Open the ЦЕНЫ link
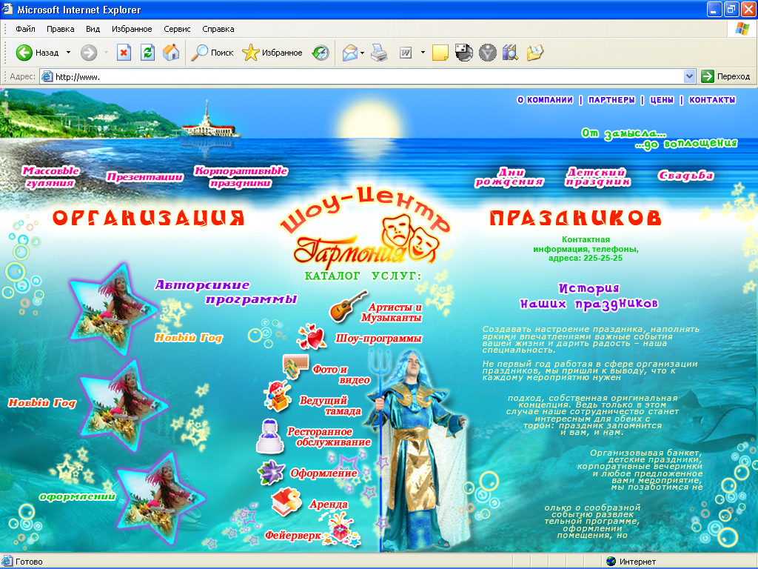758x569 pixels. [662, 100]
